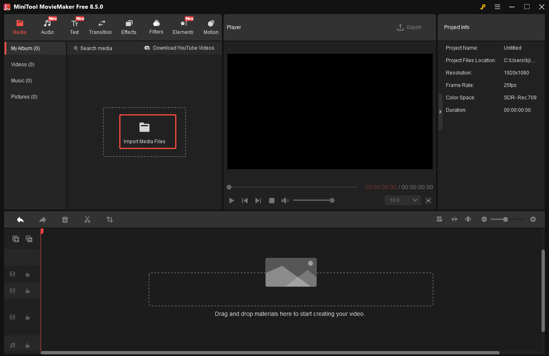Open the 16:9 aspect ratio dropdown
The height and width of the screenshot is (356, 549).
402,200
